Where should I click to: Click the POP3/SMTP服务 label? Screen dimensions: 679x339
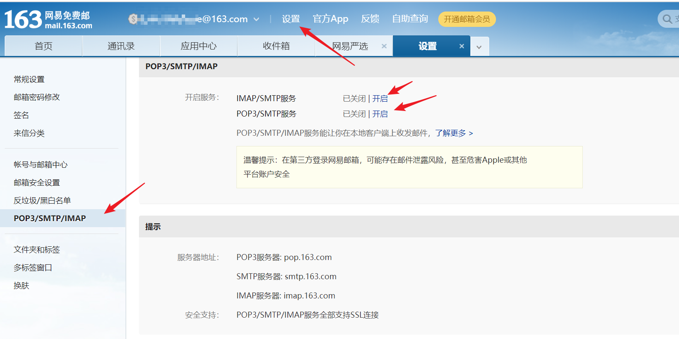pyautogui.click(x=266, y=114)
